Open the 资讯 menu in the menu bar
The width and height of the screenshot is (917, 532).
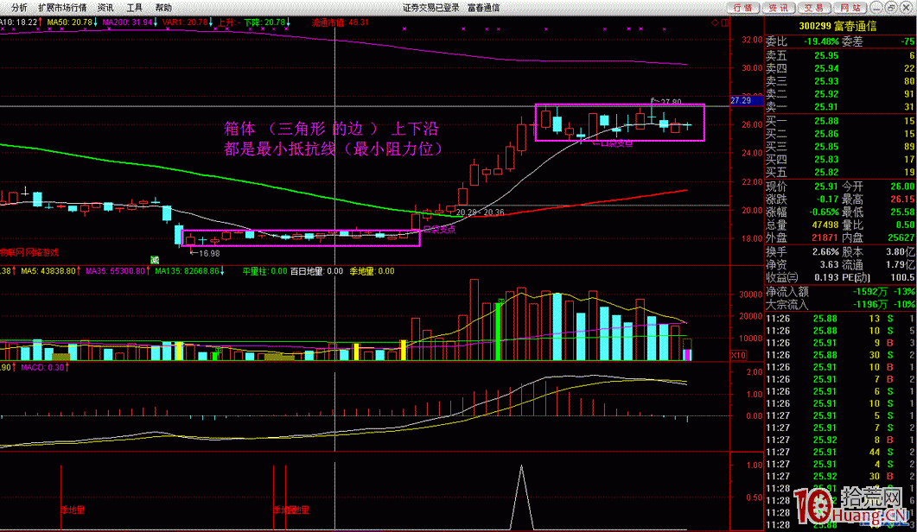click(x=105, y=8)
